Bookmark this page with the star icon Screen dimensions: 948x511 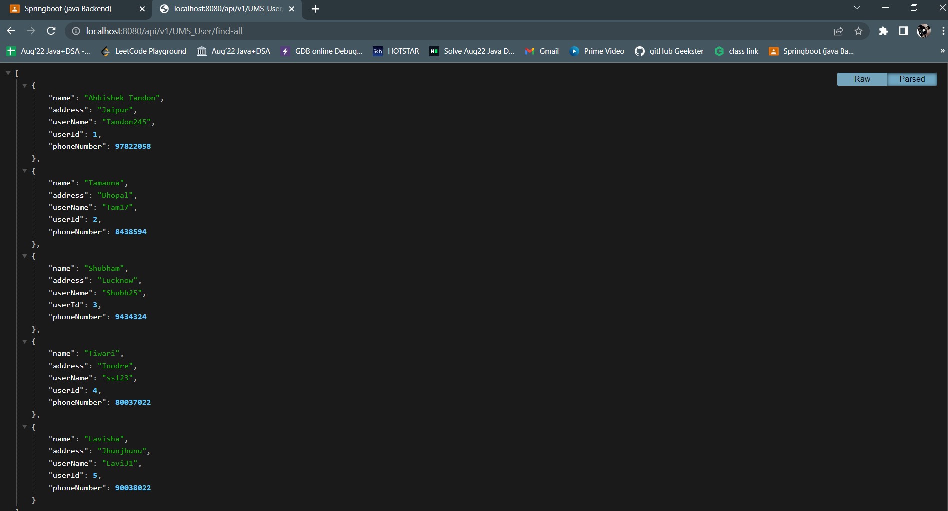(858, 31)
